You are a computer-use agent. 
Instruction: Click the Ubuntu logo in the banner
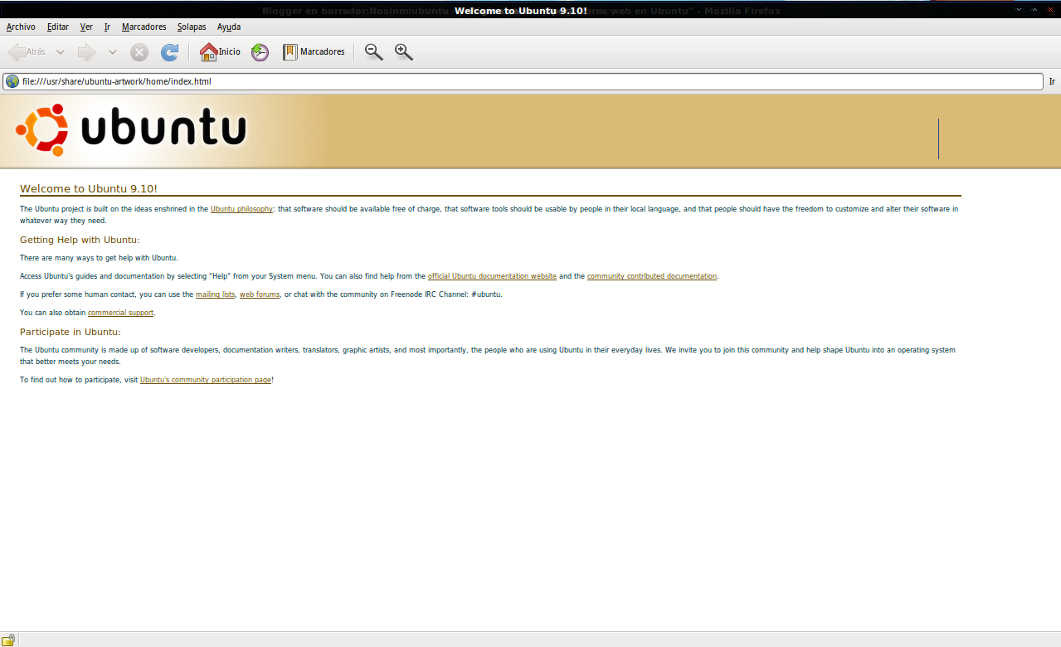(x=131, y=130)
